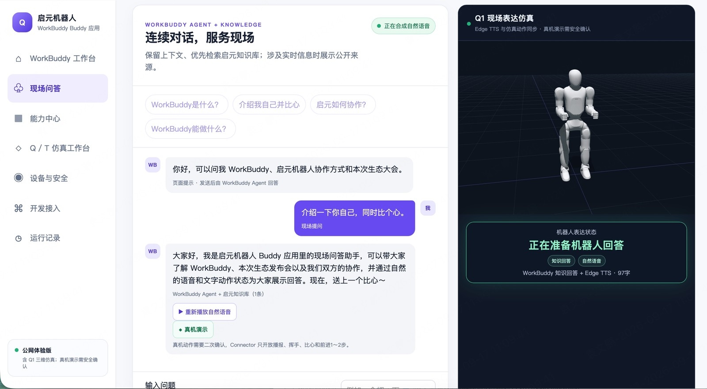Click the suggestion chip WorkBuddy能做什么?
The image size is (707, 389).
[x=190, y=129]
